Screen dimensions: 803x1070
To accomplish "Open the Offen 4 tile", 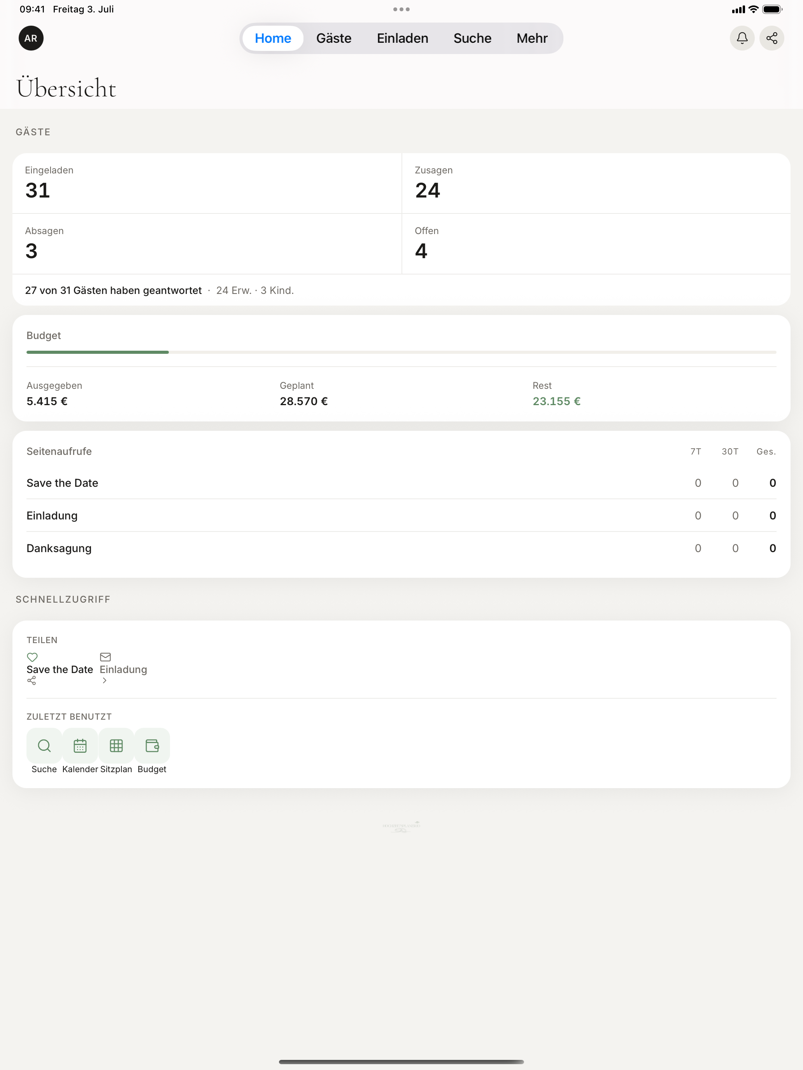I will [x=596, y=244].
